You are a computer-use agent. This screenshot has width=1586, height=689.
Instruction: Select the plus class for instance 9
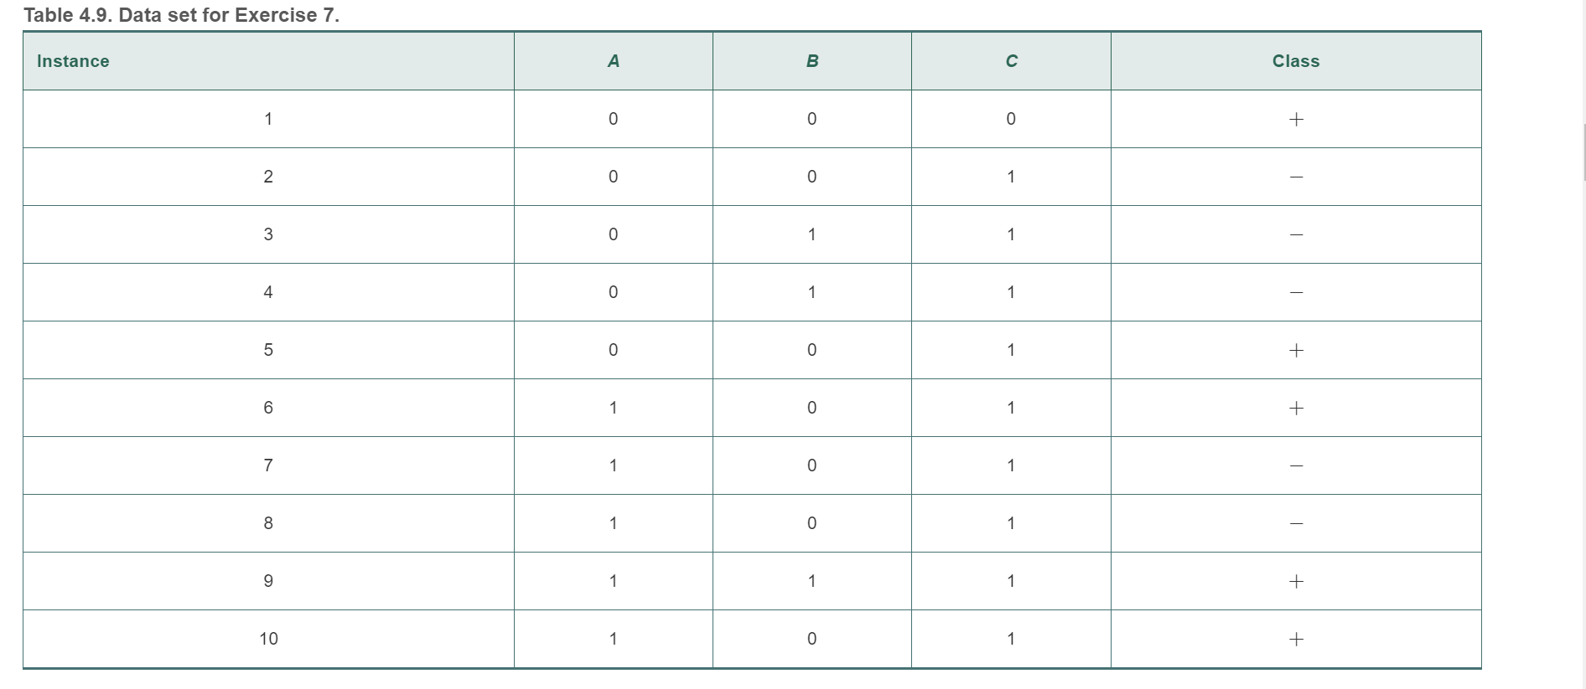pos(1296,581)
